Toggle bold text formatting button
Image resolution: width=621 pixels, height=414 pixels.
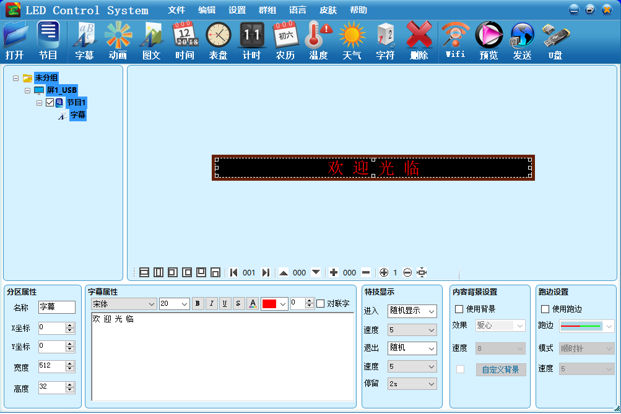click(x=198, y=303)
